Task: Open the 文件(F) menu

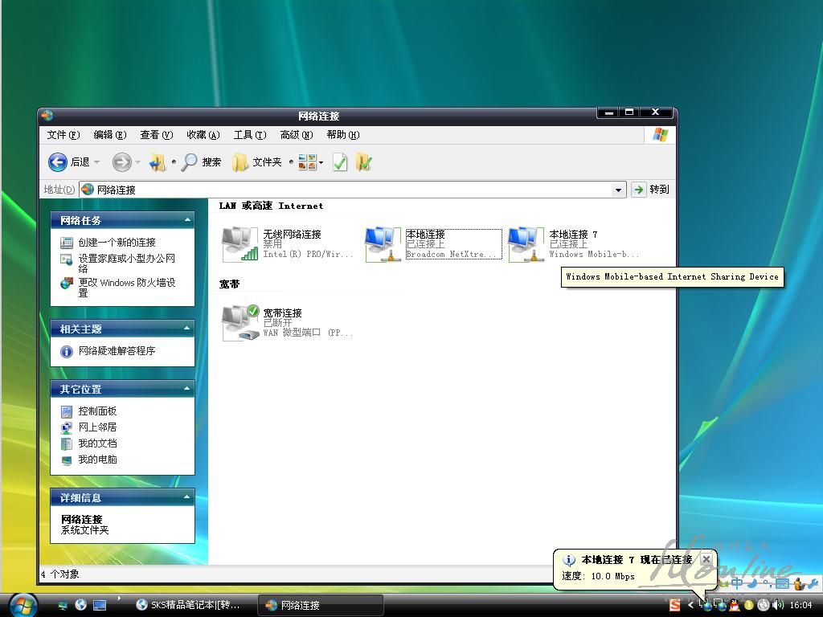Action: (63, 135)
